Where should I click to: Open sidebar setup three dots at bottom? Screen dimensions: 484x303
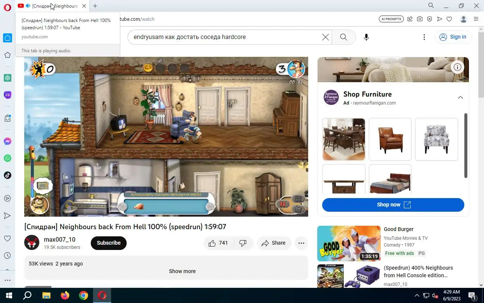point(8,280)
